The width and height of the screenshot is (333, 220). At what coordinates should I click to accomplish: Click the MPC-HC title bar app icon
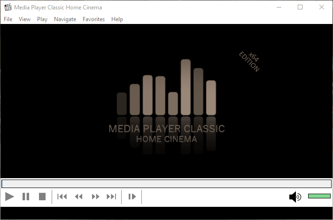8,8
